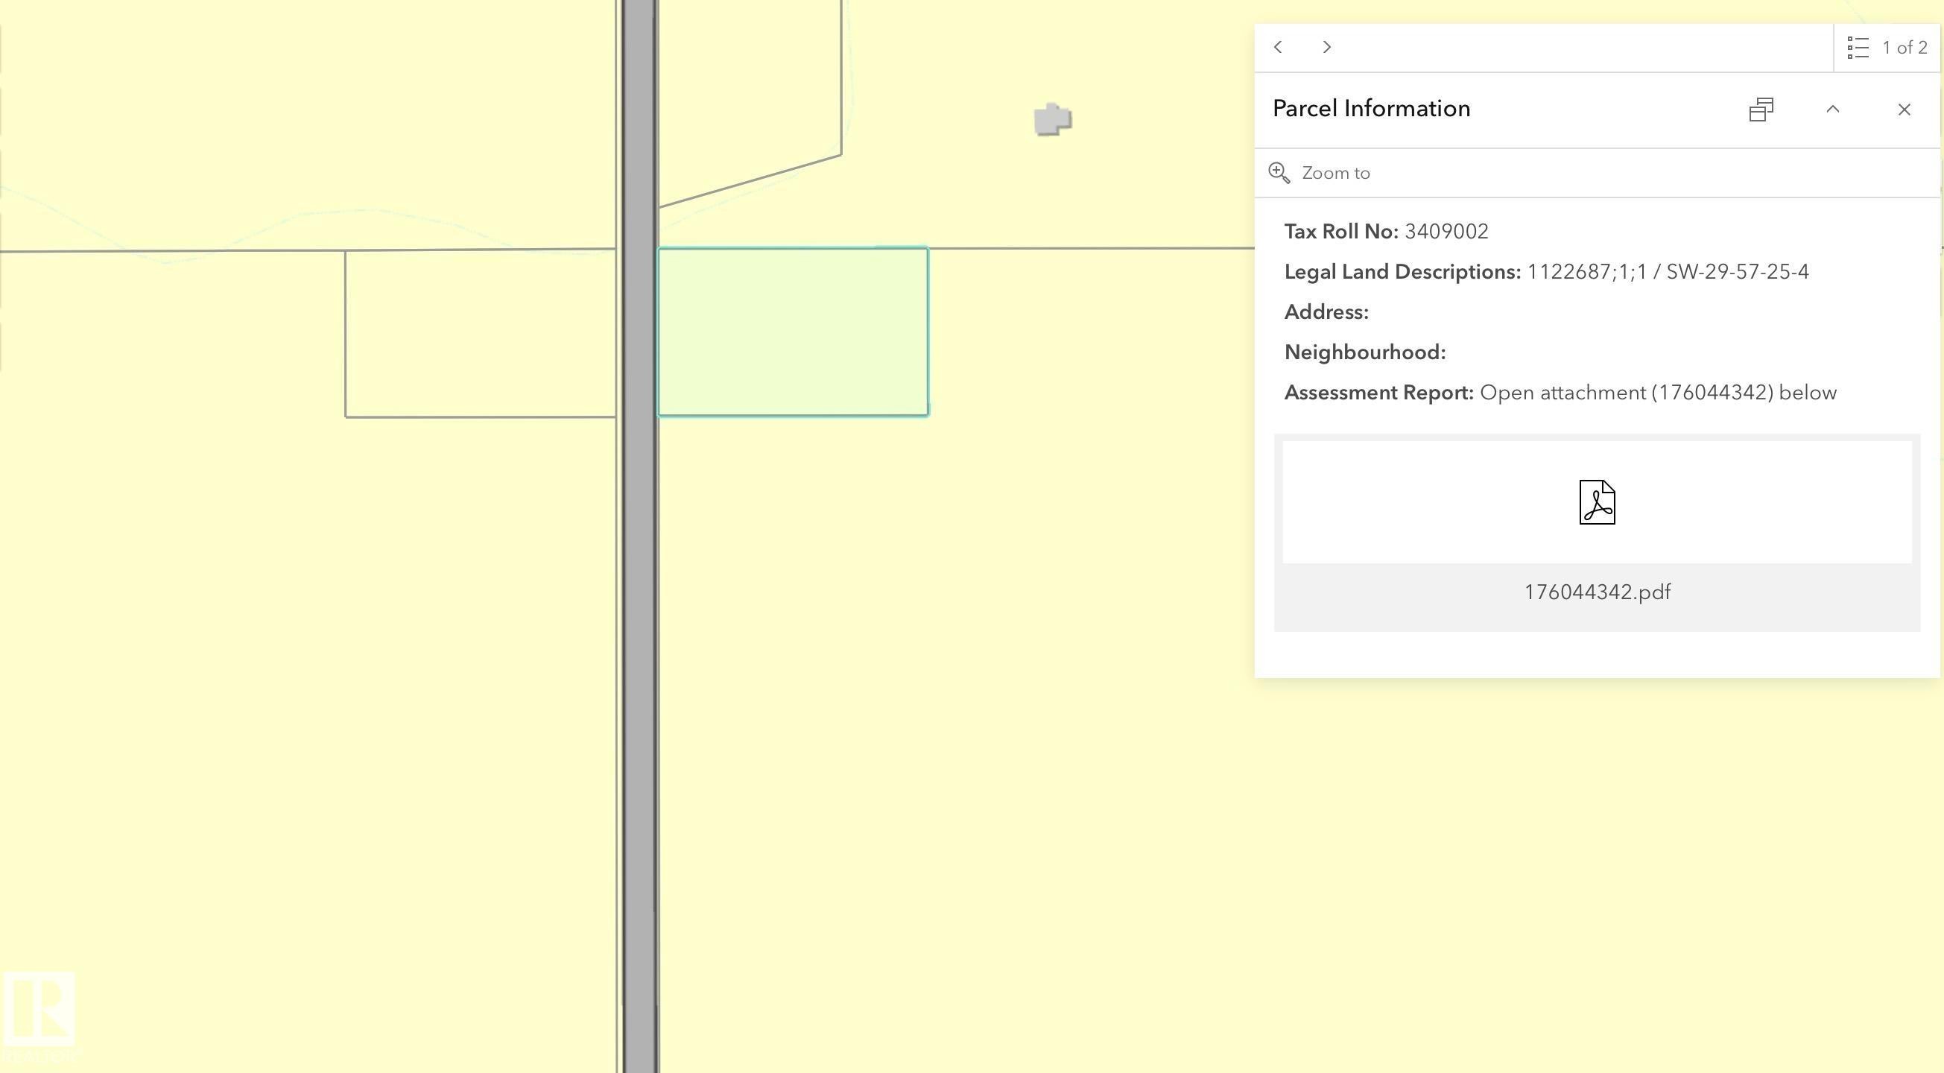Image resolution: width=1944 pixels, height=1073 pixels.
Task: Click the Legal Land Descriptions value text
Action: [x=1668, y=273]
